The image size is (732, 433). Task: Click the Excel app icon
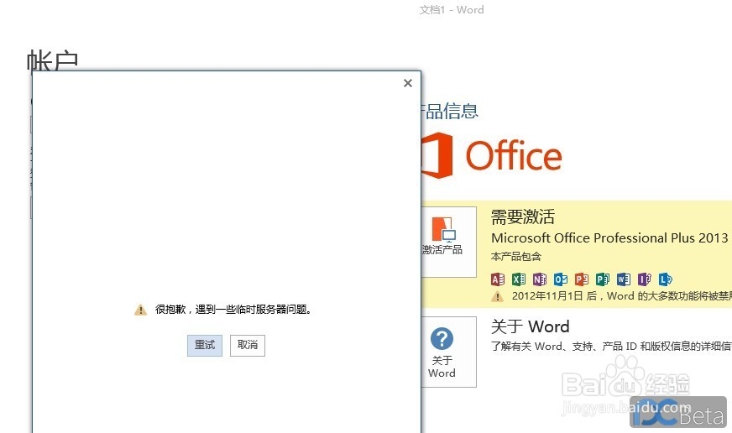click(x=519, y=279)
